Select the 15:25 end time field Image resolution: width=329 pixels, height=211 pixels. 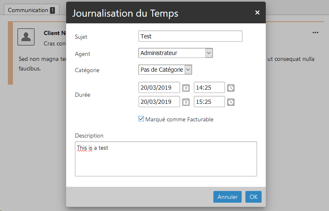click(x=209, y=102)
